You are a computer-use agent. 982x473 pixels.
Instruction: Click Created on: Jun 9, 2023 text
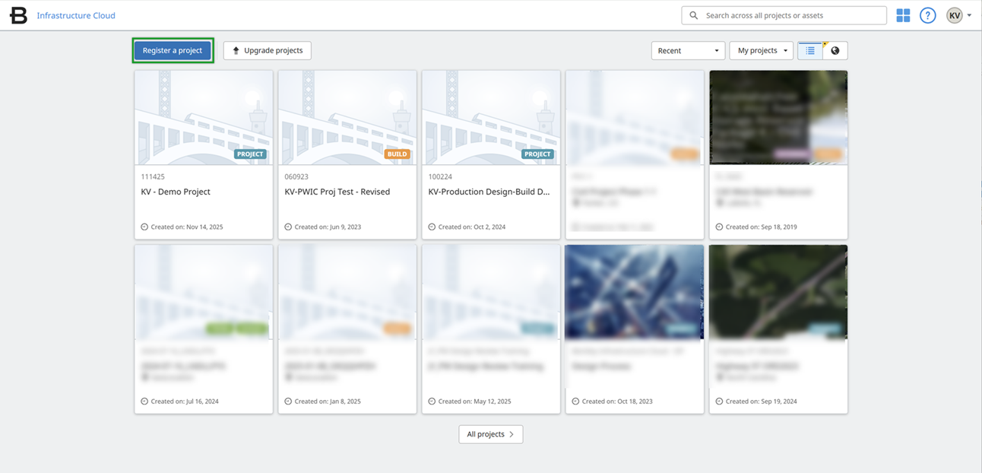pyautogui.click(x=328, y=227)
